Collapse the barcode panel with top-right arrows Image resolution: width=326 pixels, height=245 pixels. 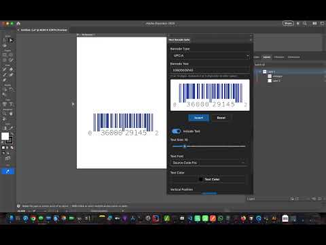[x=251, y=35]
